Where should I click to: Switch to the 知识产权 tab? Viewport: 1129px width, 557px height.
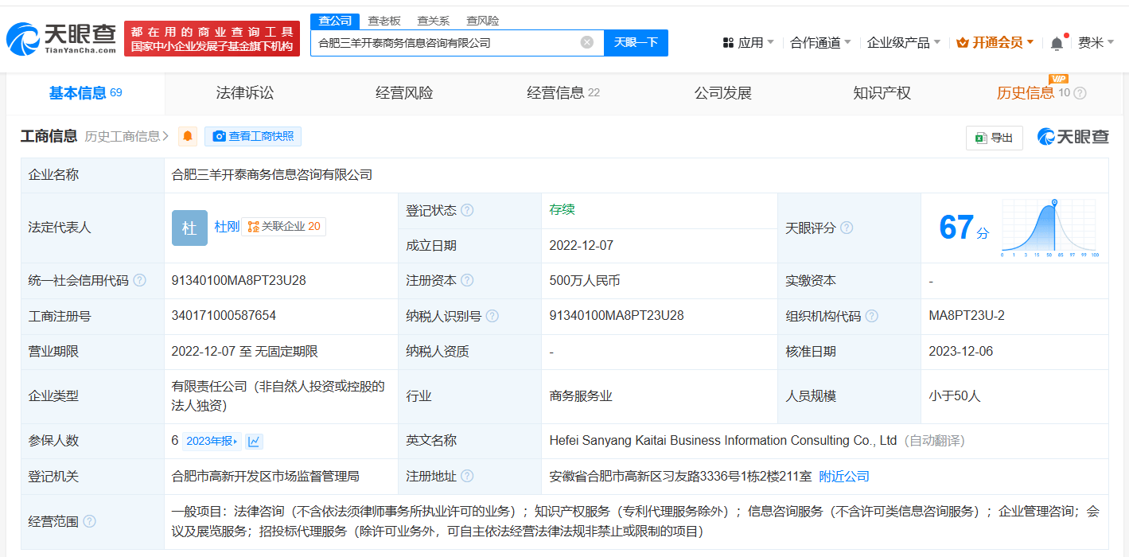point(882,93)
